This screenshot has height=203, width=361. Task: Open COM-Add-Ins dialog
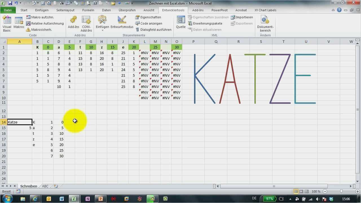click(x=86, y=24)
